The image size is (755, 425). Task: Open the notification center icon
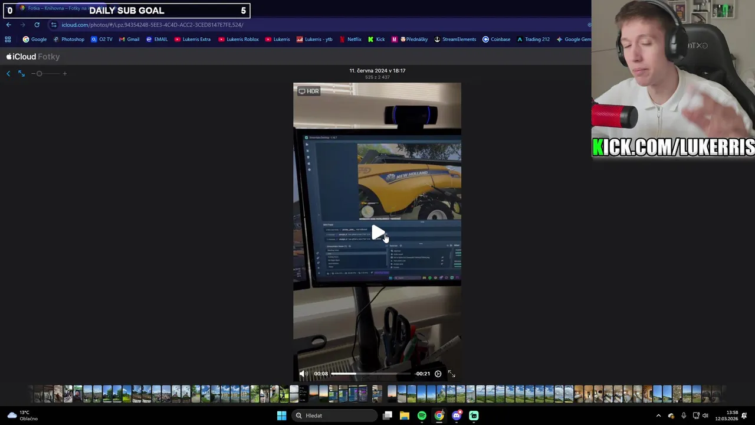click(x=744, y=416)
